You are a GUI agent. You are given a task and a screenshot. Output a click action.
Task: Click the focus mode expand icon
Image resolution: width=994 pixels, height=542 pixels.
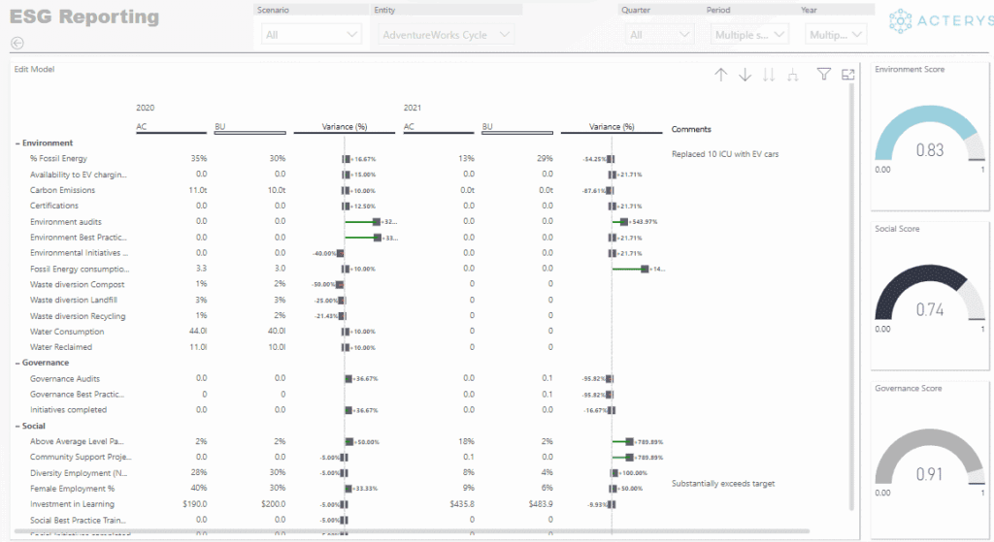(848, 74)
